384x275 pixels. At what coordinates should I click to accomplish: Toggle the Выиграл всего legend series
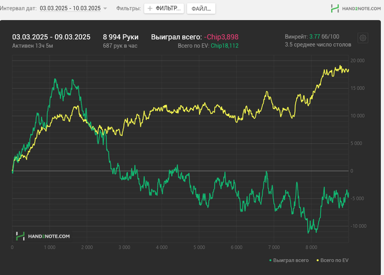click(289, 260)
